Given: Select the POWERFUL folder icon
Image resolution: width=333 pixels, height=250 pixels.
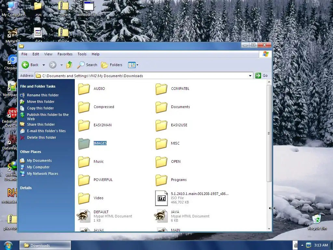Looking at the screenshot, I should (84, 180).
